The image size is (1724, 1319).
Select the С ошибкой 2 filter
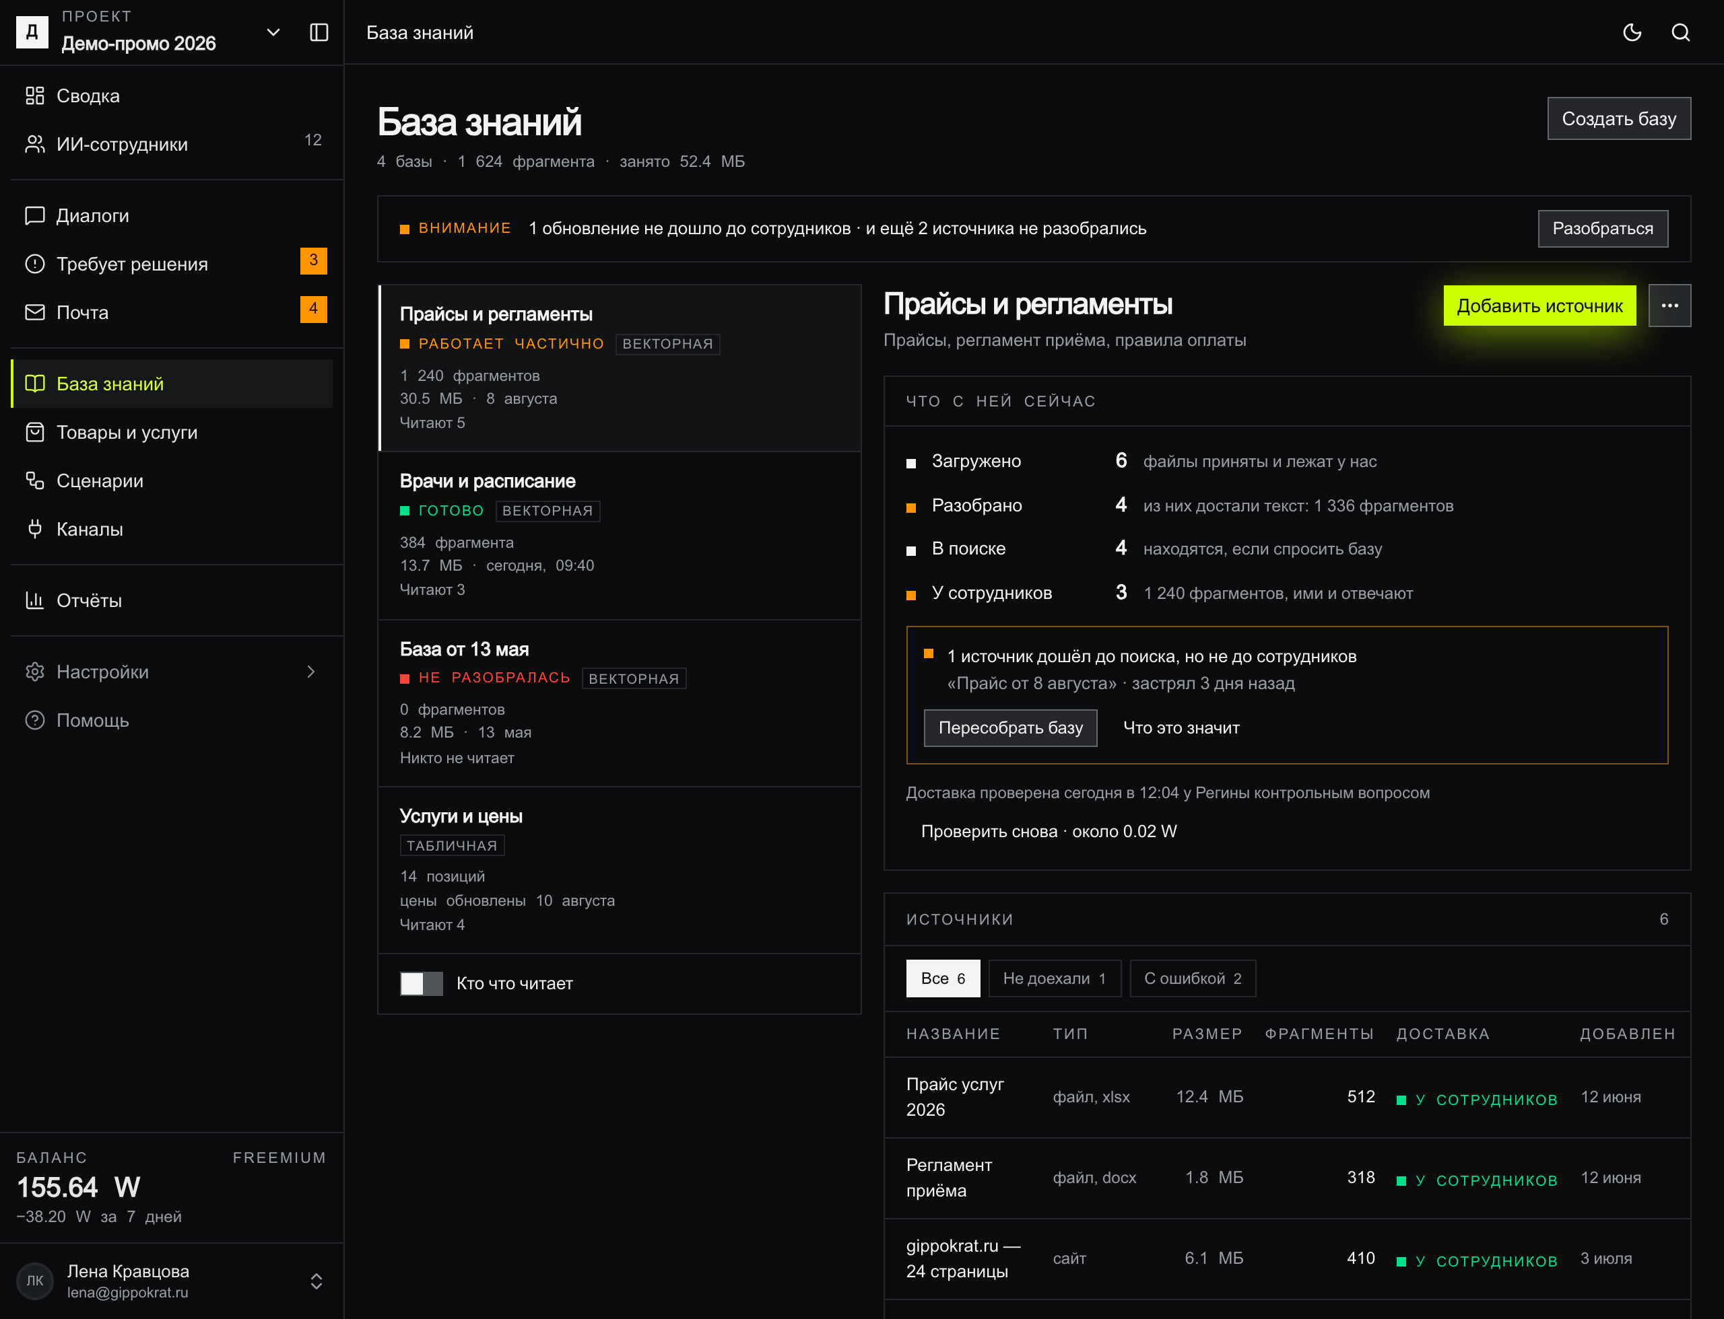[1192, 978]
